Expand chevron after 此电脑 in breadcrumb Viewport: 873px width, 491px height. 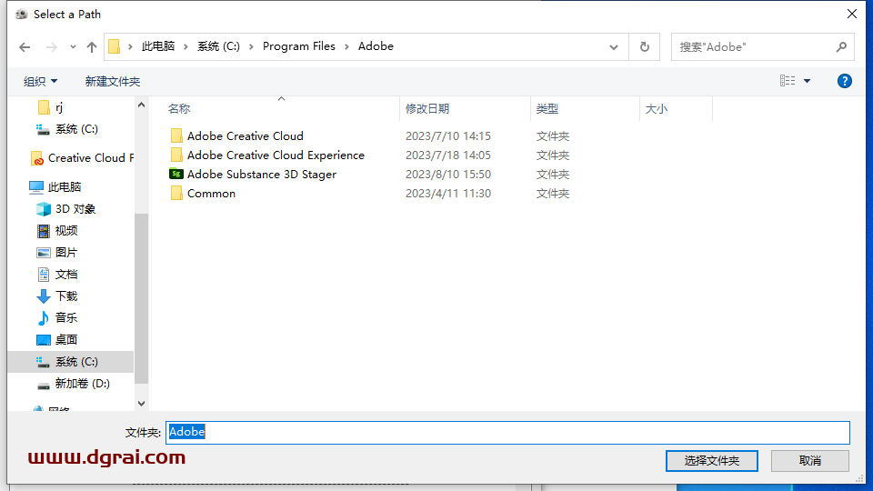(x=186, y=46)
